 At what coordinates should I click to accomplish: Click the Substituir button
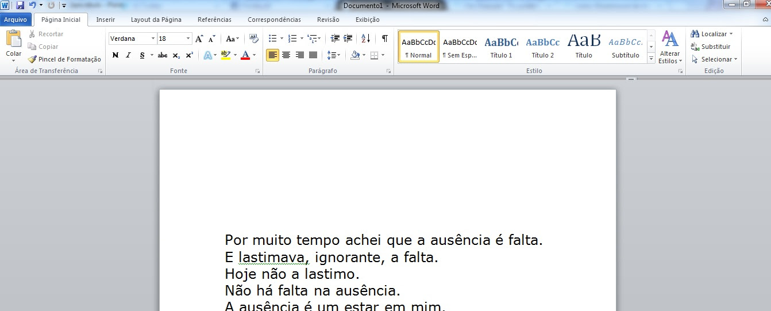click(x=711, y=47)
